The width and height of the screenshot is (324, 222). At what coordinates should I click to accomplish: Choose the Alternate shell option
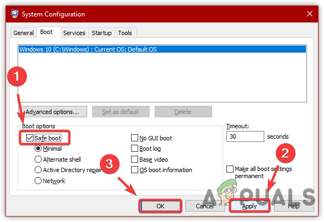pyautogui.click(x=38, y=160)
